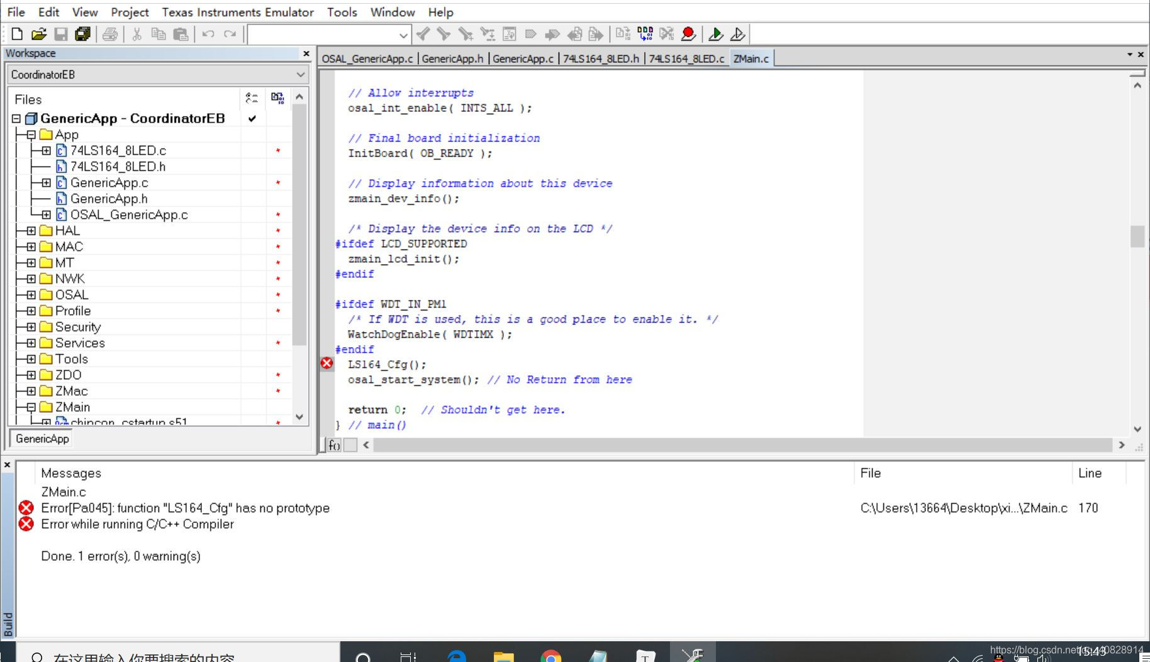This screenshot has height=662, width=1150.
Task: Open the Texas Instruments Emulator menu
Action: tap(238, 12)
